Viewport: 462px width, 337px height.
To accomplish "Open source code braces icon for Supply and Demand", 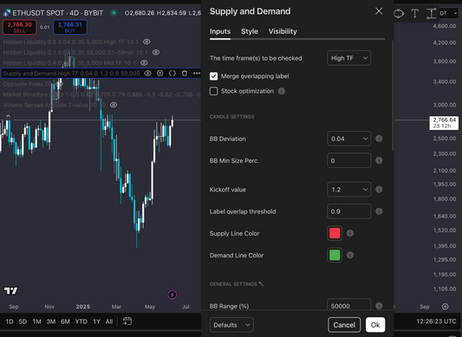I will pos(172,74).
